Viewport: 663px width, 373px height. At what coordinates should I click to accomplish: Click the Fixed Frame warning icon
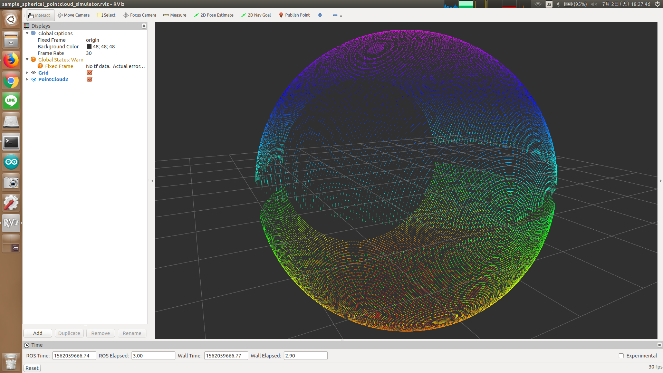pos(40,66)
